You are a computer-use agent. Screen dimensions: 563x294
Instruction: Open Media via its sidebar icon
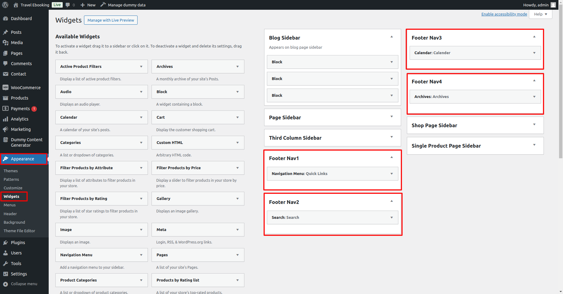coord(5,43)
